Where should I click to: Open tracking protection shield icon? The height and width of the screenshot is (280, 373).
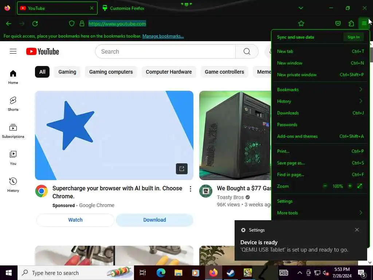[72, 23]
